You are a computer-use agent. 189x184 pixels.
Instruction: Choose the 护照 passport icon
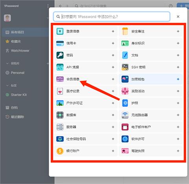125,103
